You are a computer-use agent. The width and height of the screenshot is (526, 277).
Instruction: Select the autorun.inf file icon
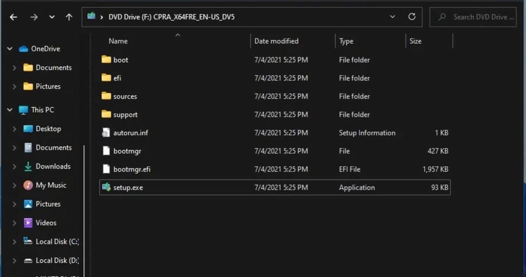(x=106, y=132)
